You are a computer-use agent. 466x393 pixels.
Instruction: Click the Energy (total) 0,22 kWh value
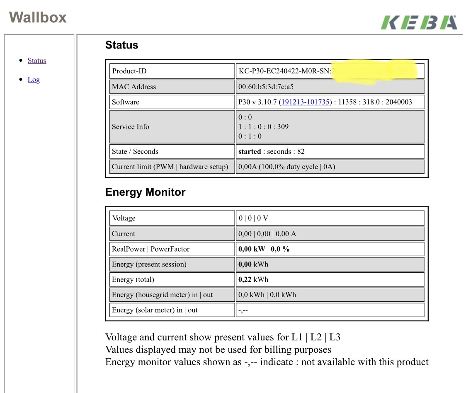point(253,279)
